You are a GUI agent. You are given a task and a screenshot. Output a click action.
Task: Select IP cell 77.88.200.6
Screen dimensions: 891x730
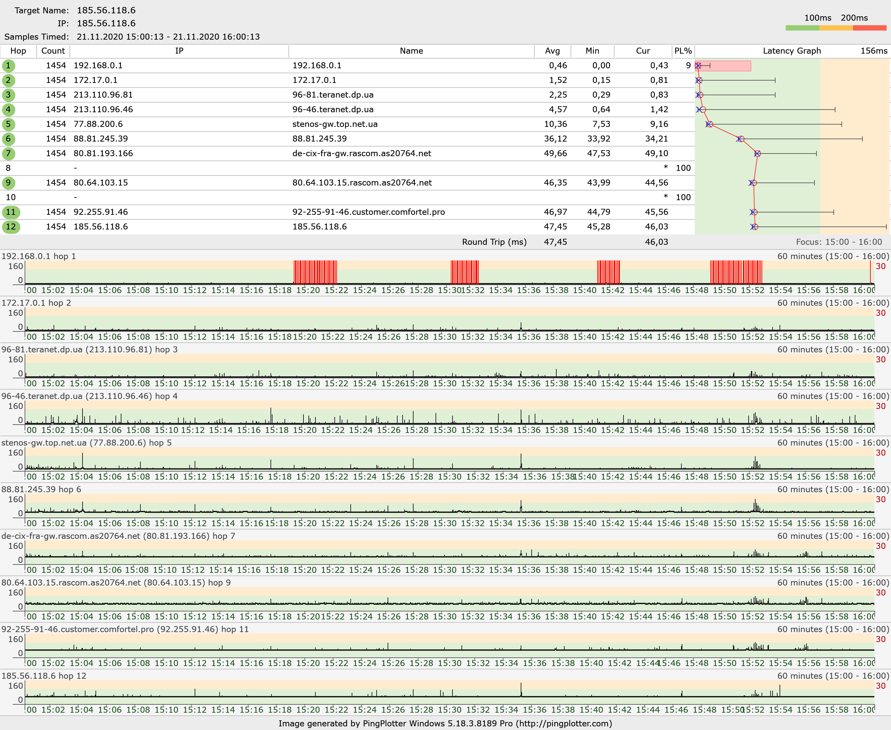click(98, 125)
